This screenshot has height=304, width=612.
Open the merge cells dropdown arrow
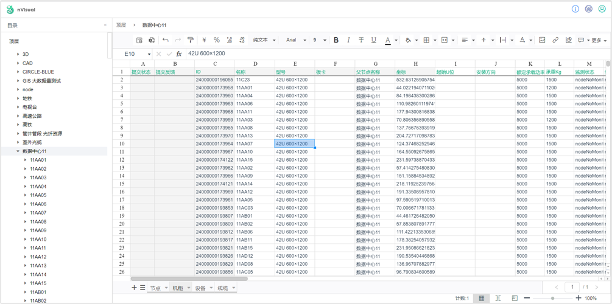pos(453,40)
